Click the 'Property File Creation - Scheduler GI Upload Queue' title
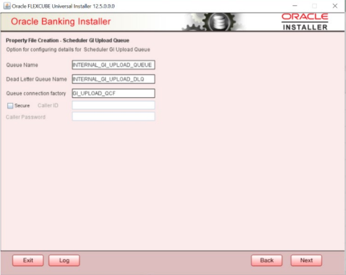The width and height of the screenshot is (346, 275). (x=67, y=41)
